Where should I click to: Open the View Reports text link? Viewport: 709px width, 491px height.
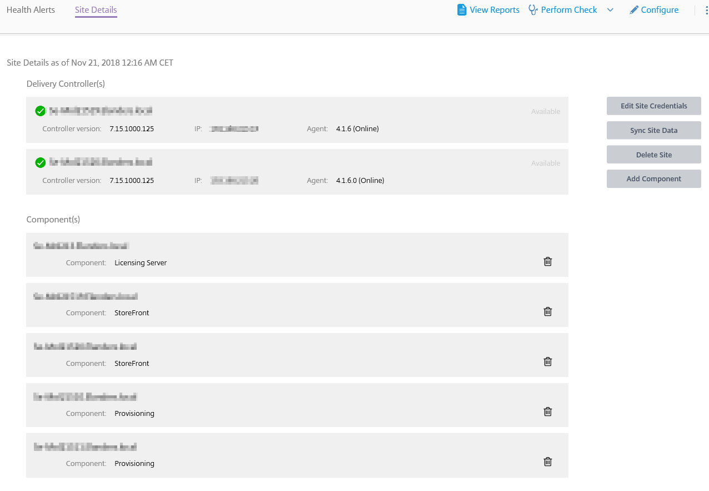(x=494, y=10)
